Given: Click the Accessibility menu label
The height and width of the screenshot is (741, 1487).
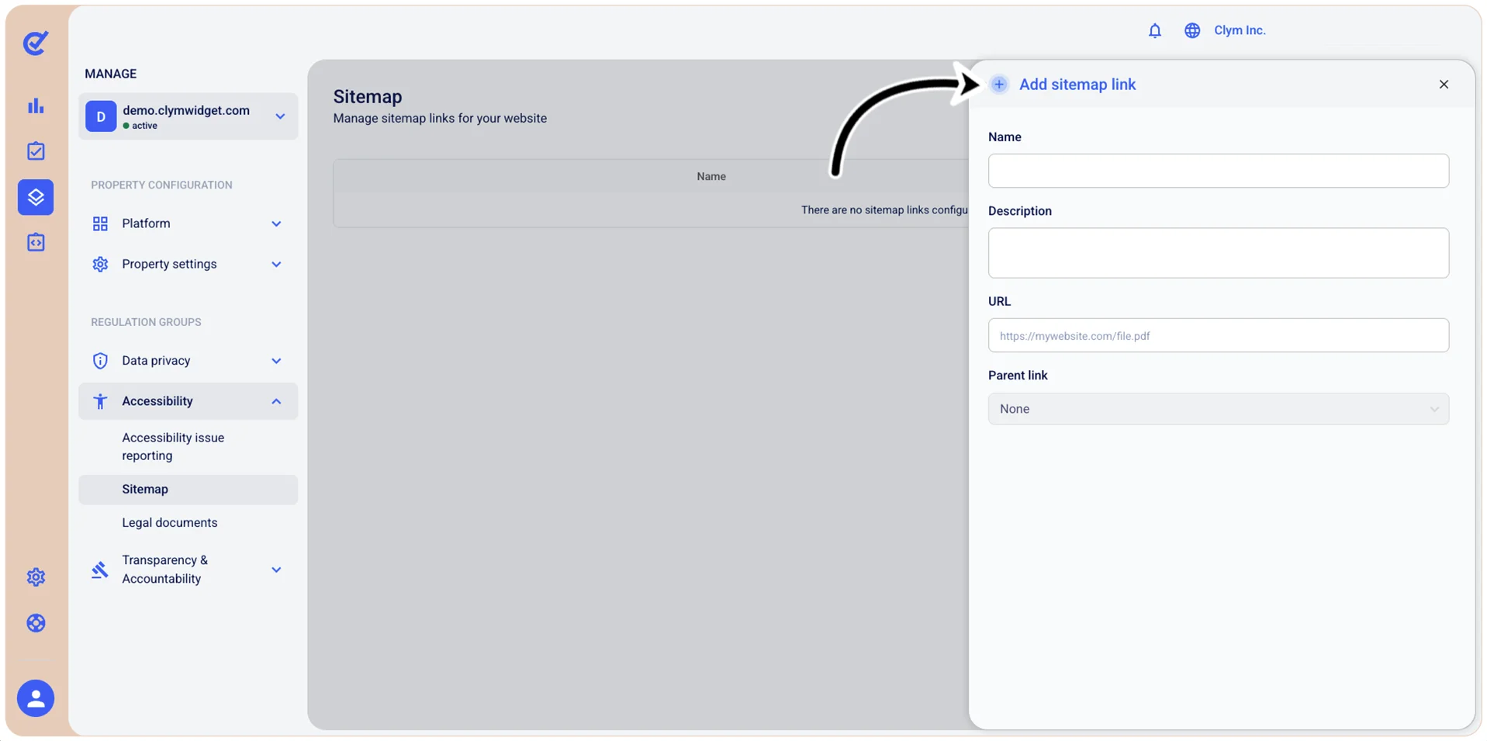Looking at the screenshot, I should [x=157, y=401].
